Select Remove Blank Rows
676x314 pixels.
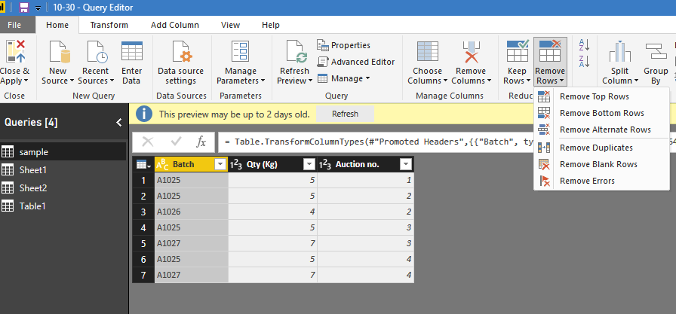click(601, 164)
